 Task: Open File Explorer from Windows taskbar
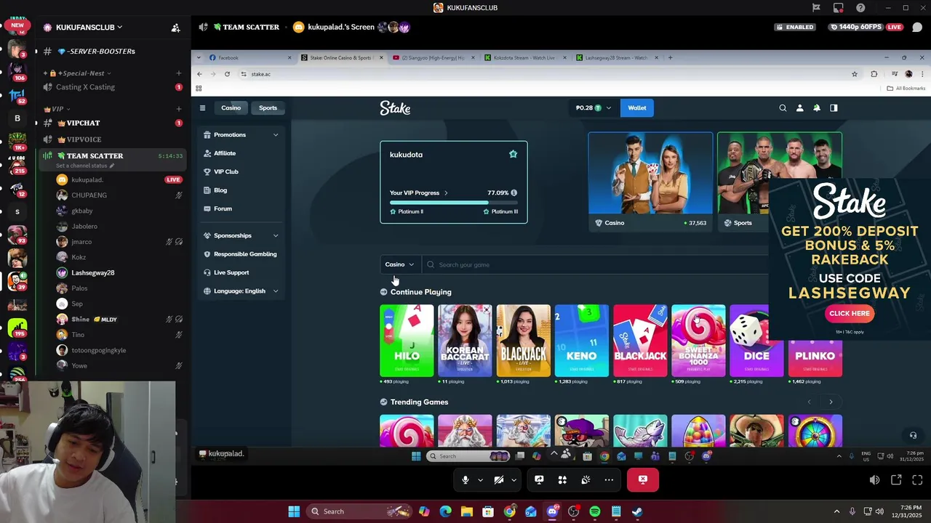(466, 511)
